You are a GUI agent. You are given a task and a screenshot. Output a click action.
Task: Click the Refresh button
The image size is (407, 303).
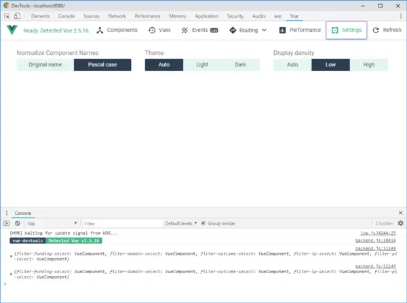[x=387, y=30]
